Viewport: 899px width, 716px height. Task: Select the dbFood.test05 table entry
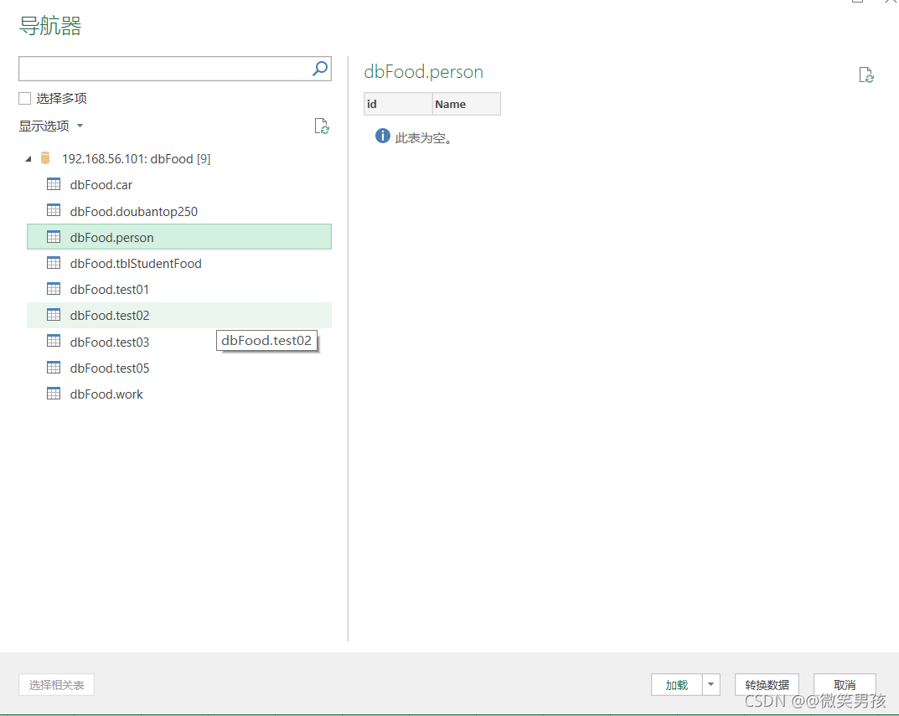coord(110,368)
